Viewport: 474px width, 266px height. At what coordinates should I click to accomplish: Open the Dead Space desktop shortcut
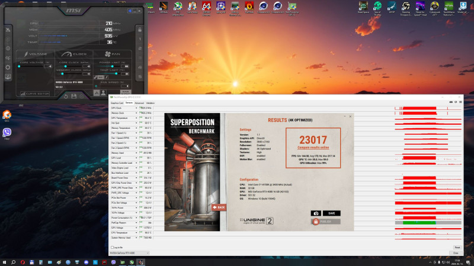[x=363, y=8]
